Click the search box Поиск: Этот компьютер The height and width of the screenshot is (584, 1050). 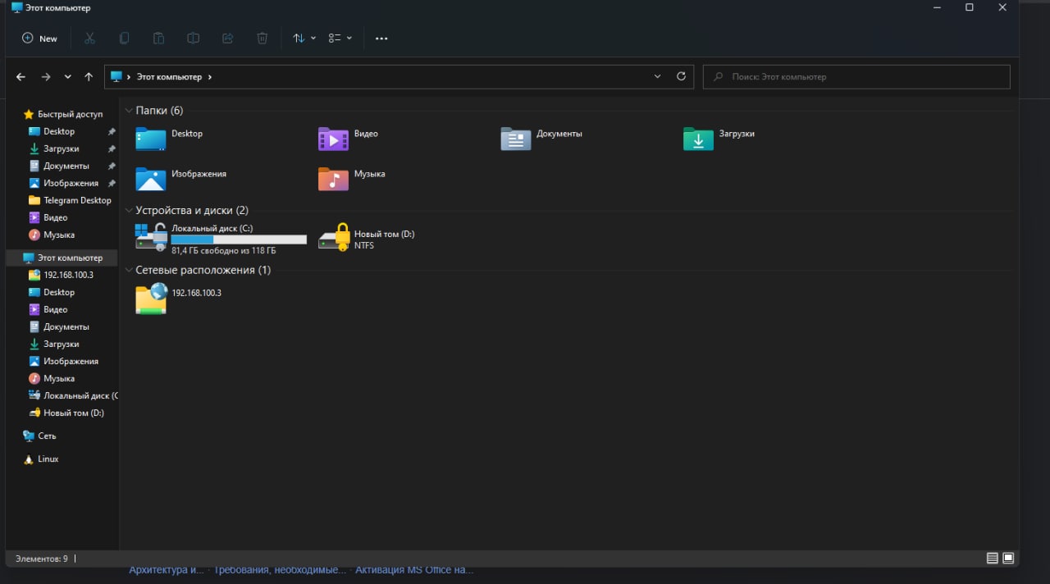[x=856, y=77]
